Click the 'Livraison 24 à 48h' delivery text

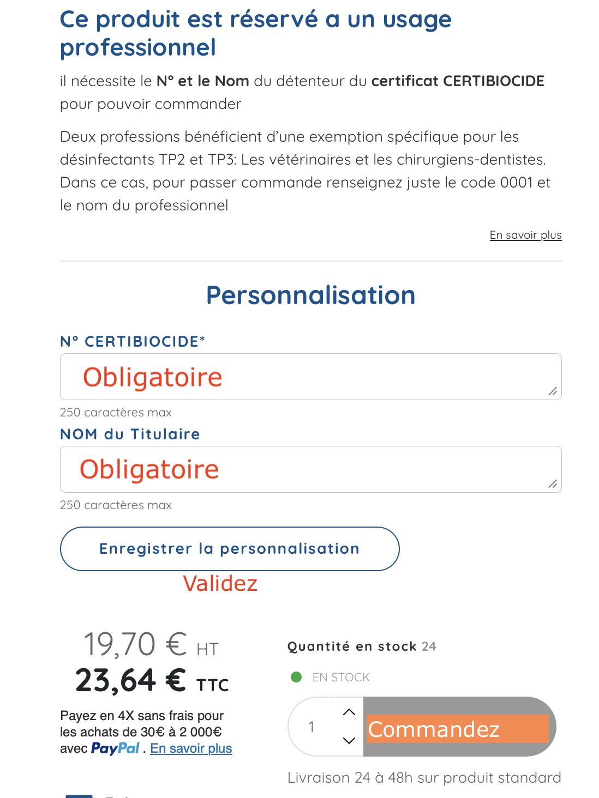[424, 777]
